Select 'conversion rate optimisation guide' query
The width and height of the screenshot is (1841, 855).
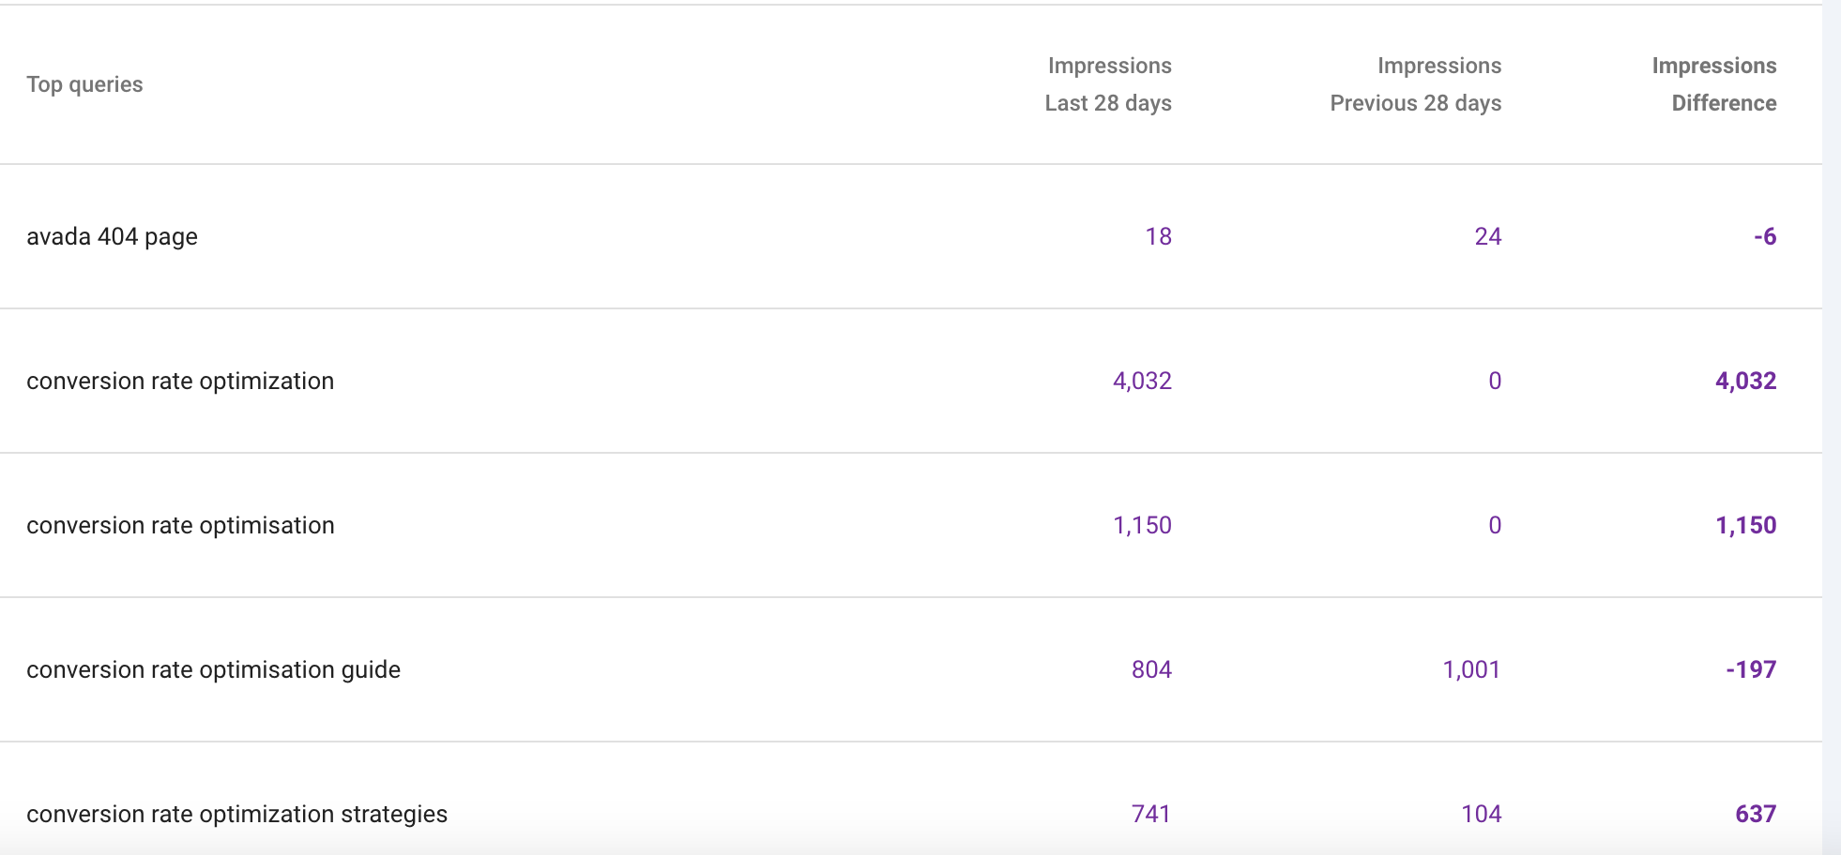pyautogui.click(x=213, y=669)
